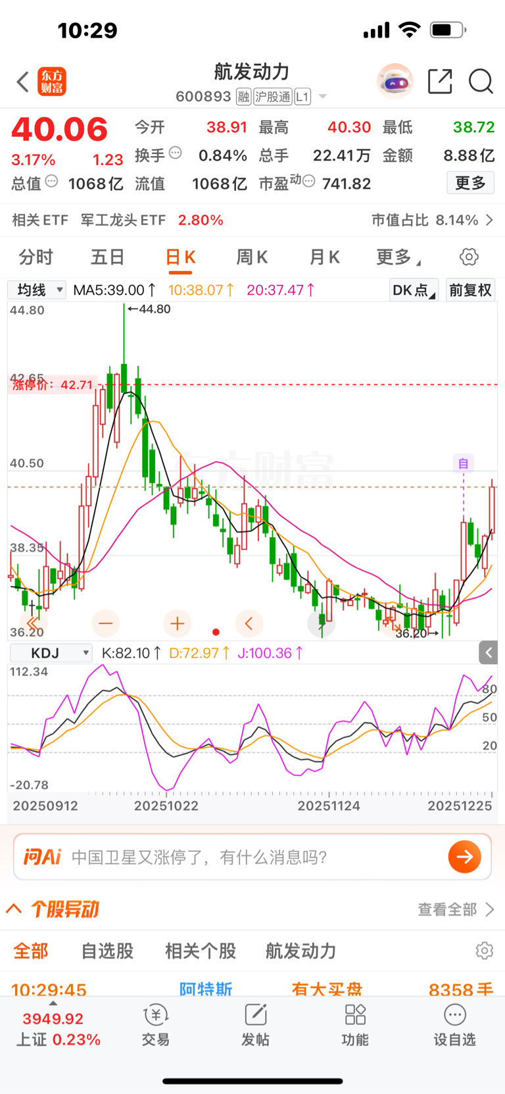Share the stock page via share icon
Image resolution: width=505 pixels, height=1094 pixels.
[x=440, y=82]
